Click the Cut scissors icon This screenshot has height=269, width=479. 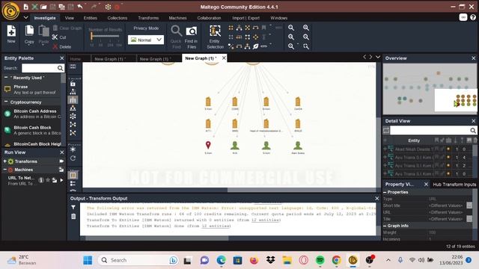point(55,37)
